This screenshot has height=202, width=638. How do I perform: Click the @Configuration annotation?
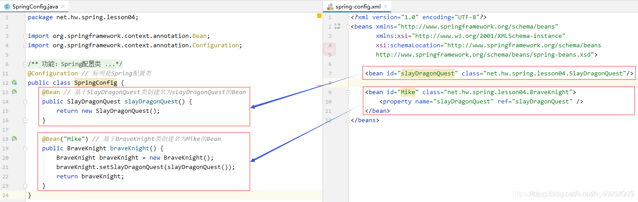(53, 73)
